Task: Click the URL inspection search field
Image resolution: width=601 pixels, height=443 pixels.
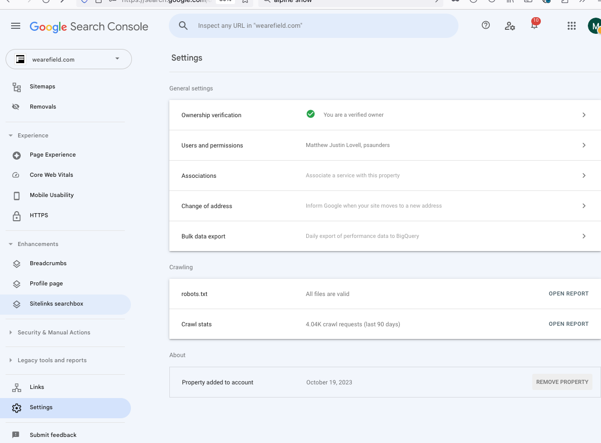Action: [313, 26]
